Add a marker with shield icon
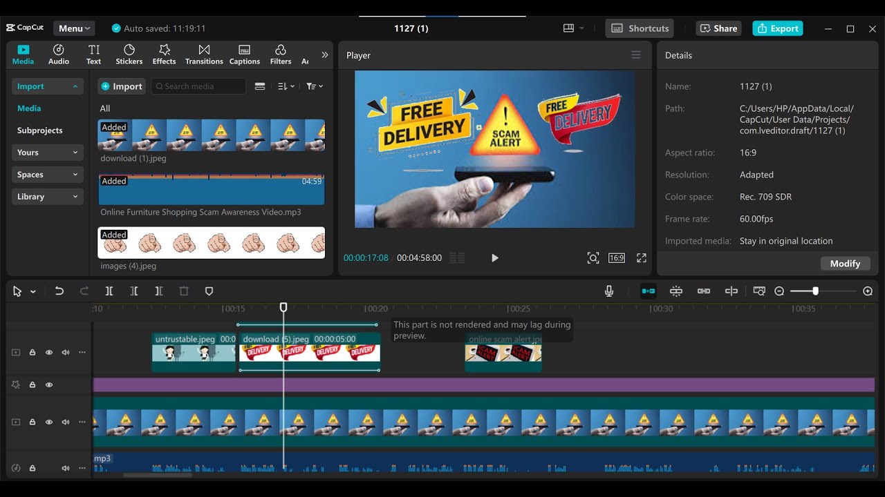Screen dimensions: 885x497 (209, 291)
